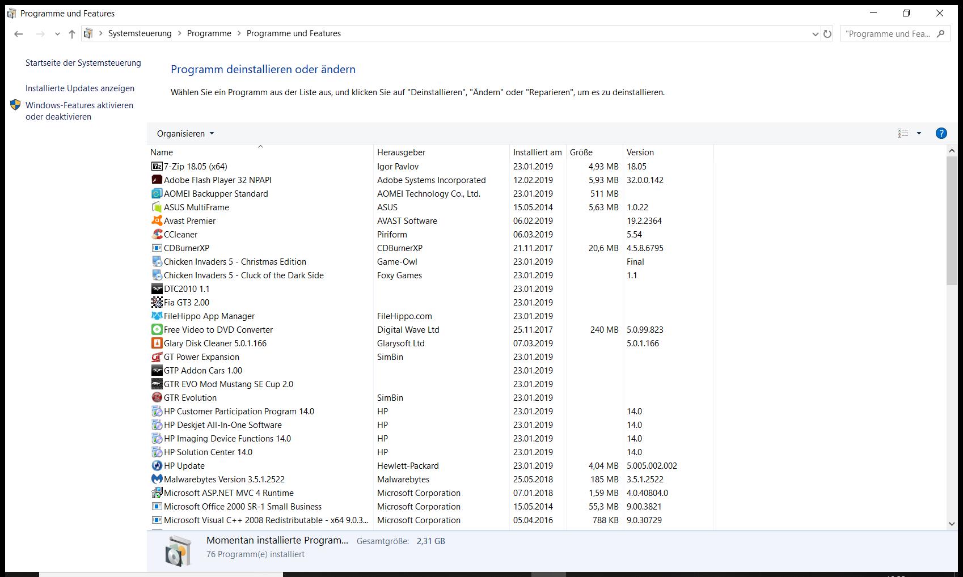Click the GTP Addon Cars 1.00 icon
This screenshot has width=963, height=577.
point(157,370)
